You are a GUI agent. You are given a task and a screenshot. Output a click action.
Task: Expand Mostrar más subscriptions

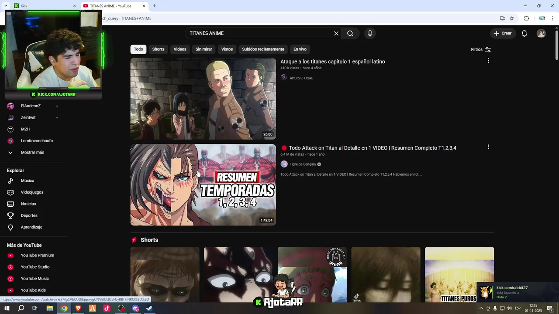pyautogui.click(x=33, y=153)
